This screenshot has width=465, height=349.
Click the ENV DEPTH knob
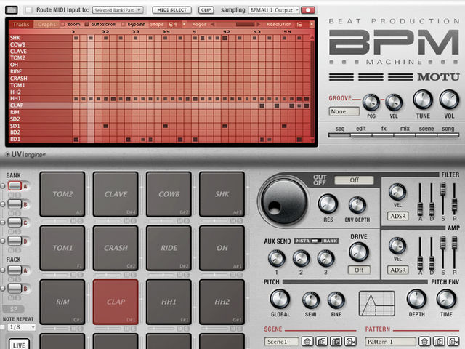pos(357,205)
